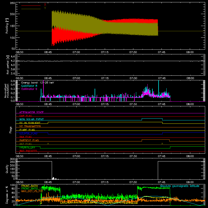Click the 0.5 tick on Normalized modulation axis

[x=13, y=81]
